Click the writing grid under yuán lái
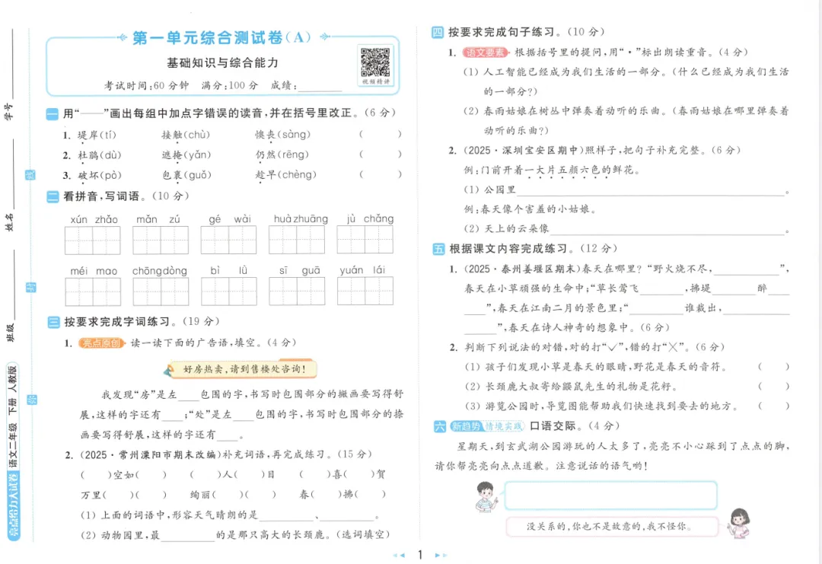Screen dimensions: 822x564 [365, 292]
